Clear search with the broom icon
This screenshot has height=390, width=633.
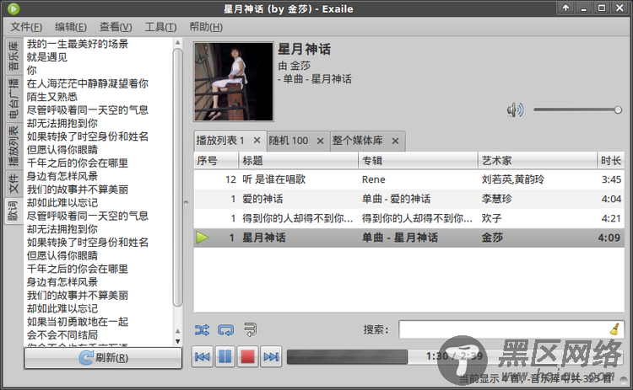[x=614, y=329]
